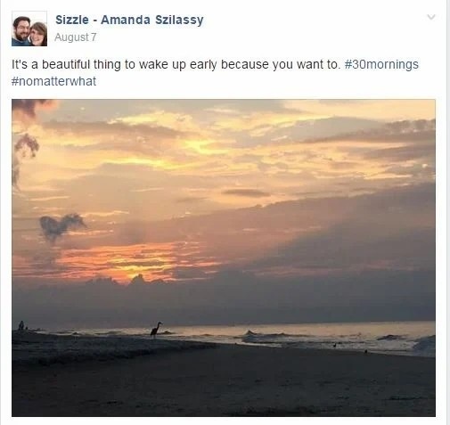Click the post caption about waking up early
Screen dimensions: 450x425
click(176, 64)
